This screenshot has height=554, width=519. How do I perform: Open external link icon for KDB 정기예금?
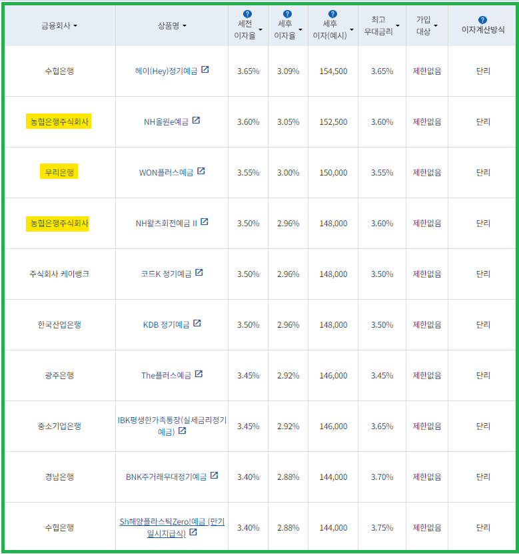tap(197, 323)
